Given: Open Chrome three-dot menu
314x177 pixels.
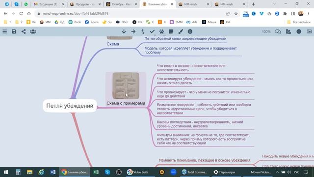Looking at the screenshot, I should tap(309, 14).
